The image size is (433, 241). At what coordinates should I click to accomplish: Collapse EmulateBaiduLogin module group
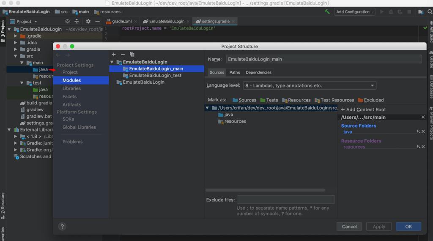112,62
